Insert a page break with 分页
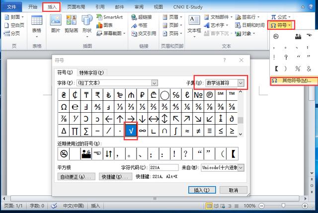The width and height of the screenshot is (318, 213). tap(12, 33)
